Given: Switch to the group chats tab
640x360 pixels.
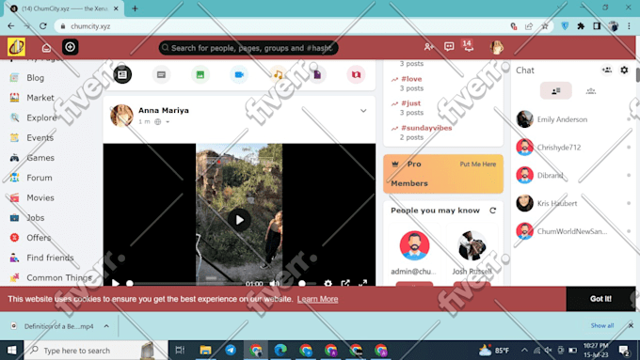Looking at the screenshot, I should point(591,90).
